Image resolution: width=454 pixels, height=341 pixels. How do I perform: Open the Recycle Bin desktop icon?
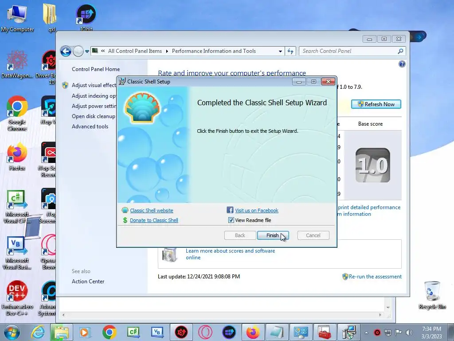coord(432,295)
